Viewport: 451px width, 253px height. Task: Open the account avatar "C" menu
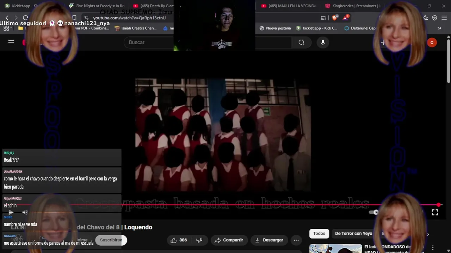(x=432, y=43)
